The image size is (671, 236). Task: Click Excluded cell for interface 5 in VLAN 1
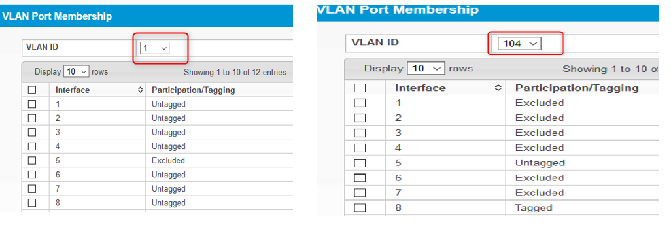pyautogui.click(x=168, y=161)
